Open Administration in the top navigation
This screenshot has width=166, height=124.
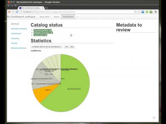68,17
